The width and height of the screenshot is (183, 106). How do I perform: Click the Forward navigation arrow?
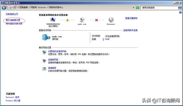pos(9,8)
